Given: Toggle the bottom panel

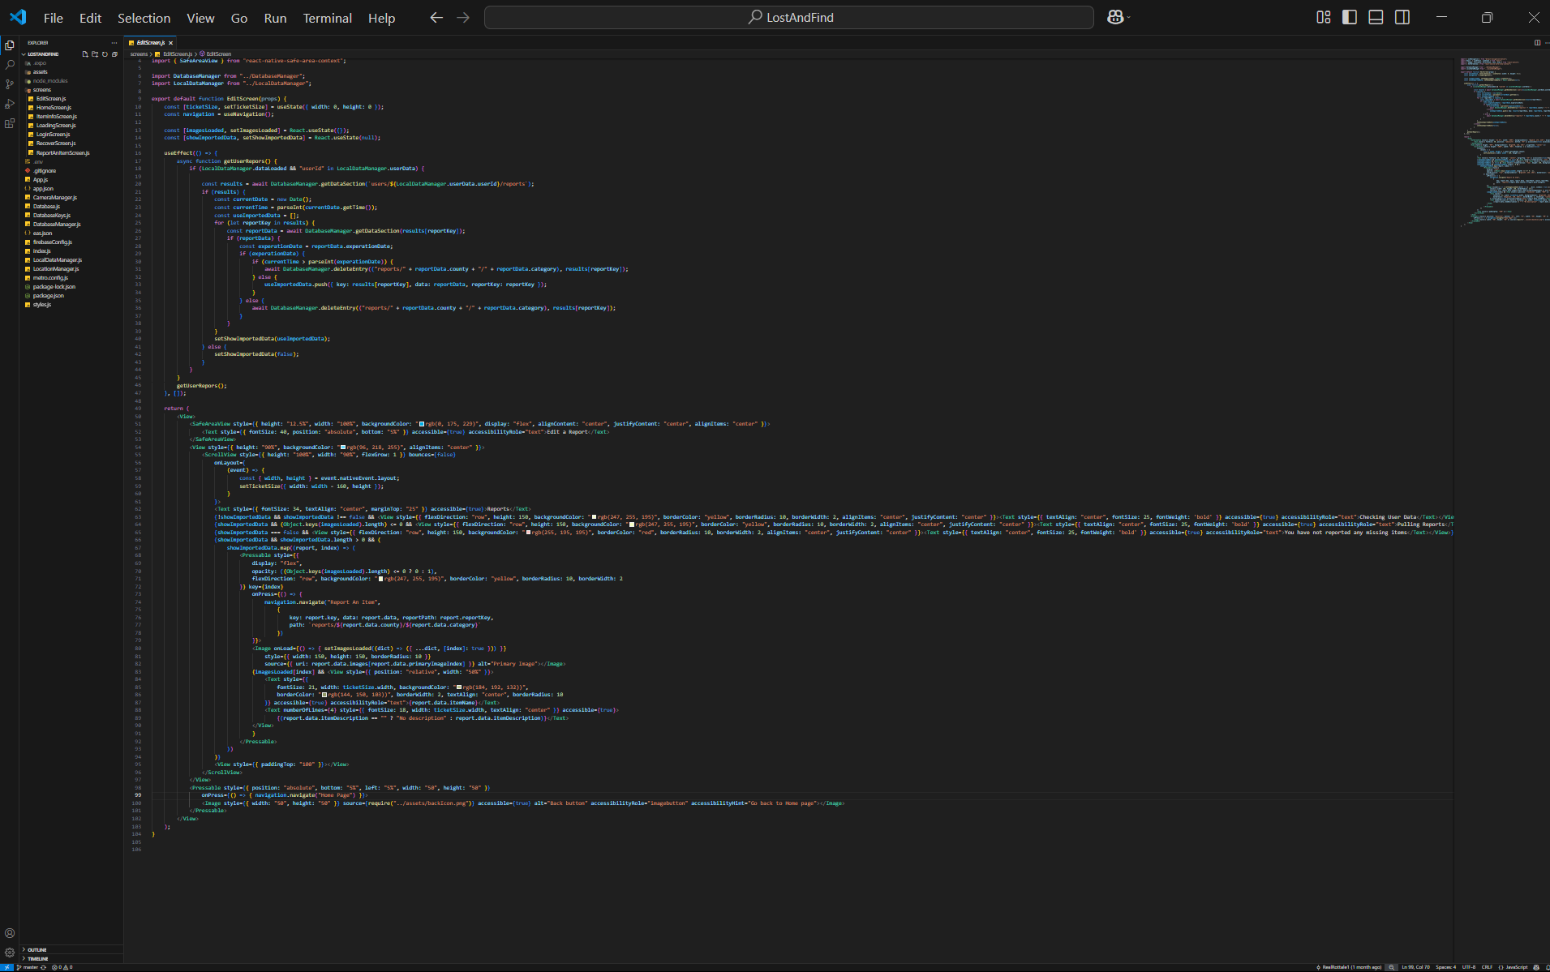Looking at the screenshot, I should [x=1376, y=17].
